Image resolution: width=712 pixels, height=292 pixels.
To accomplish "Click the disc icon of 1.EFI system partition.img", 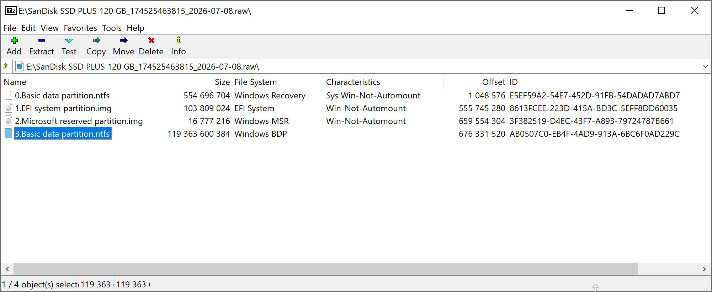I will point(9,108).
